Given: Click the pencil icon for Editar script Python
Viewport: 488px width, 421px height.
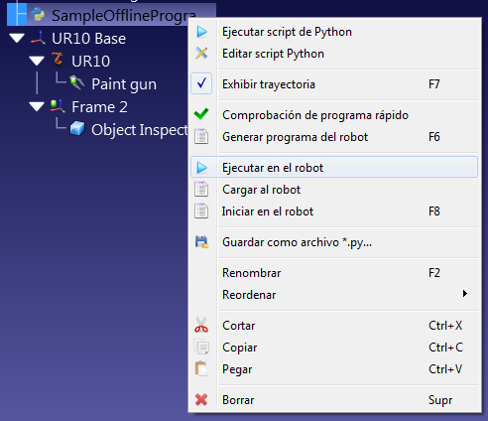Looking at the screenshot, I should [x=201, y=54].
